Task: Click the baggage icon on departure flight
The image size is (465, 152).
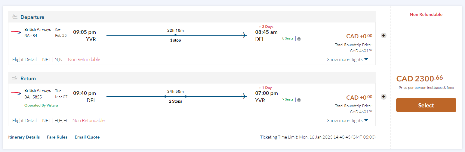Action: (x=299, y=39)
